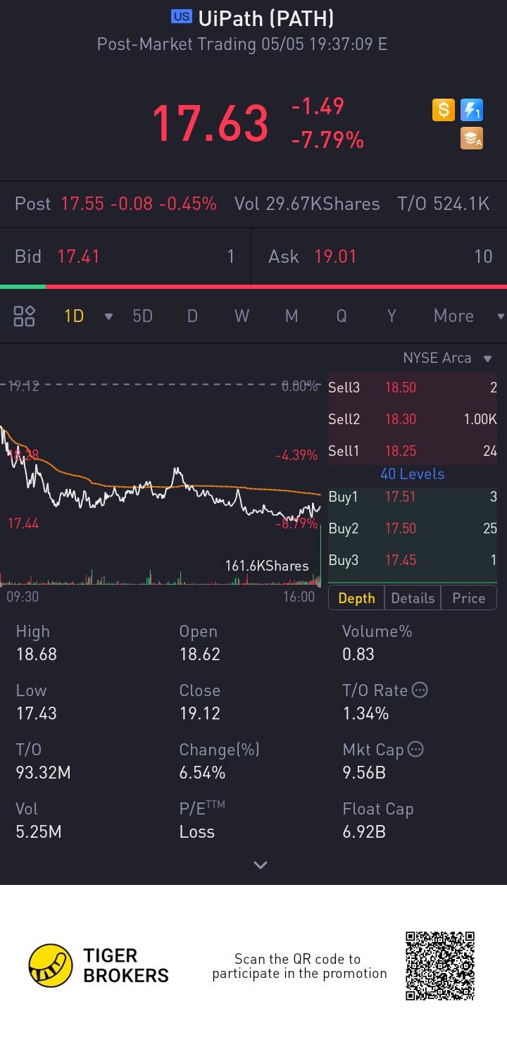The image size is (507, 1047).
Task: Tap the blue lightning bolt icon
Action: pos(471,111)
